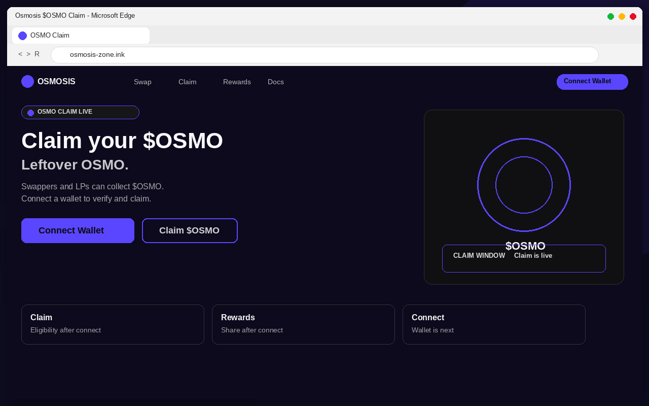The width and height of the screenshot is (649, 406).
Task: Open the Claim nav item
Action: point(187,82)
